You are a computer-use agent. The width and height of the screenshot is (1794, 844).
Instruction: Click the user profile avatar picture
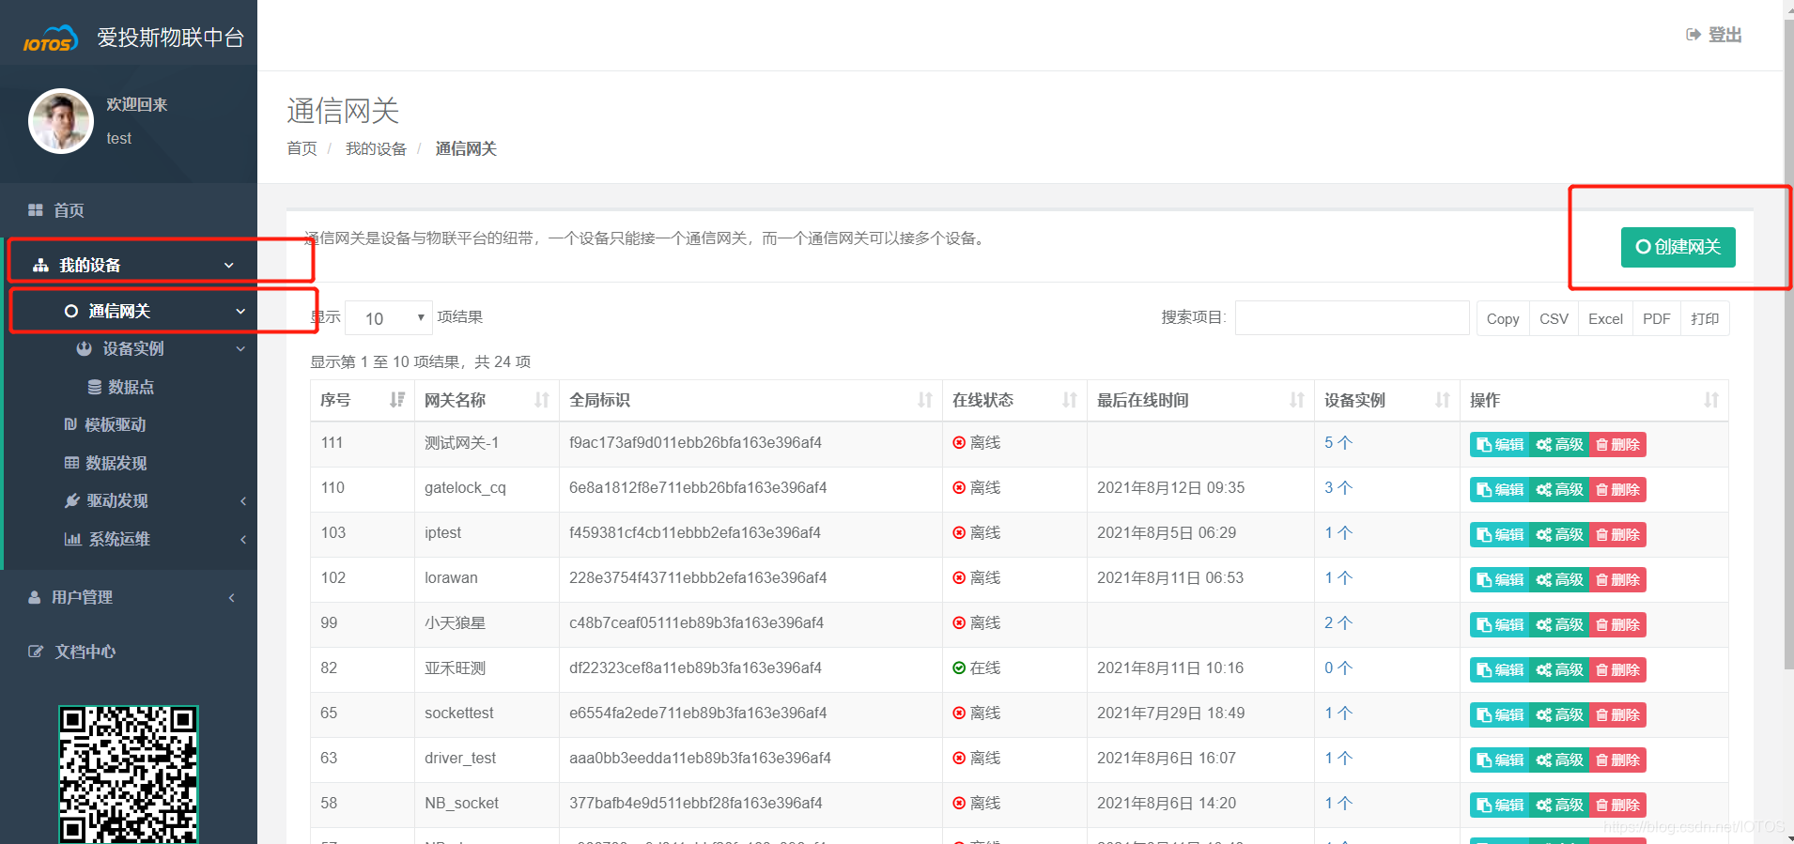(61, 121)
